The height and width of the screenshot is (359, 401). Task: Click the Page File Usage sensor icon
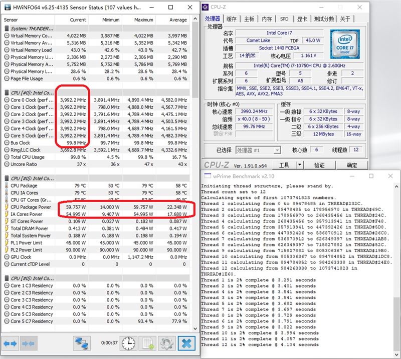pos(7,78)
